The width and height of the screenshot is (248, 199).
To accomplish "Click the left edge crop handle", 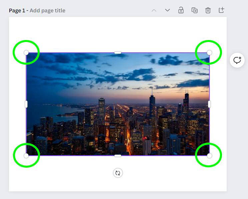I will coord(26,104).
